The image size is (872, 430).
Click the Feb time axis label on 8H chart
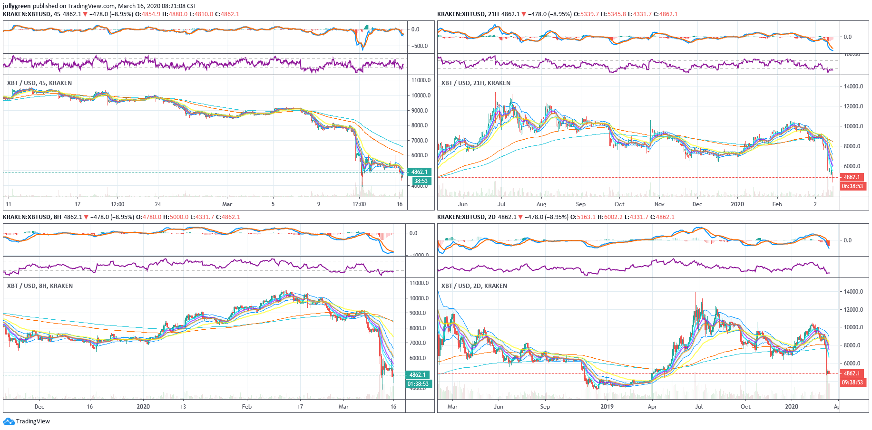246,407
